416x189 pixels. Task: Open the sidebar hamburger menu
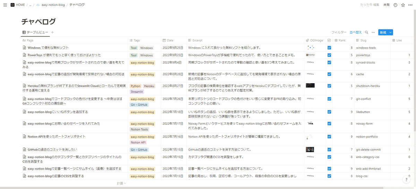pos(5,5)
